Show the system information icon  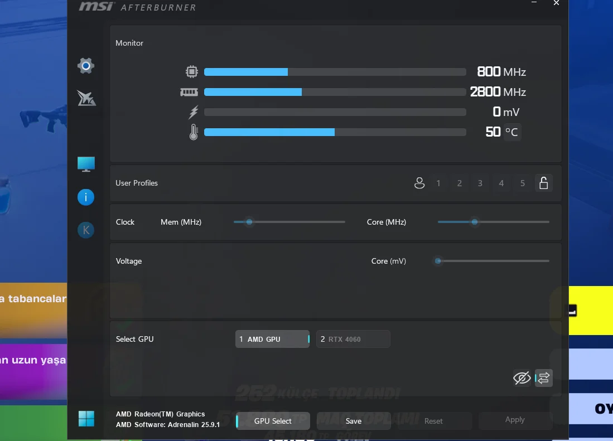[85, 197]
